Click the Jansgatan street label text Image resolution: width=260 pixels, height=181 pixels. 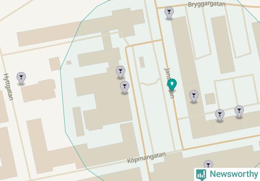point(169,83)
